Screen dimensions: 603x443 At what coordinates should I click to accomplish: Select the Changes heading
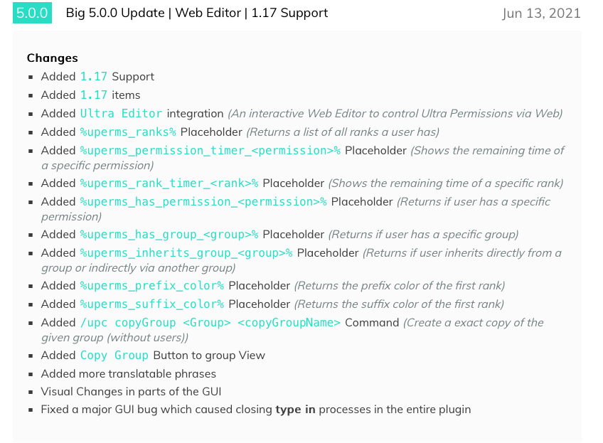pyautogui.click(x=53, y=58)
